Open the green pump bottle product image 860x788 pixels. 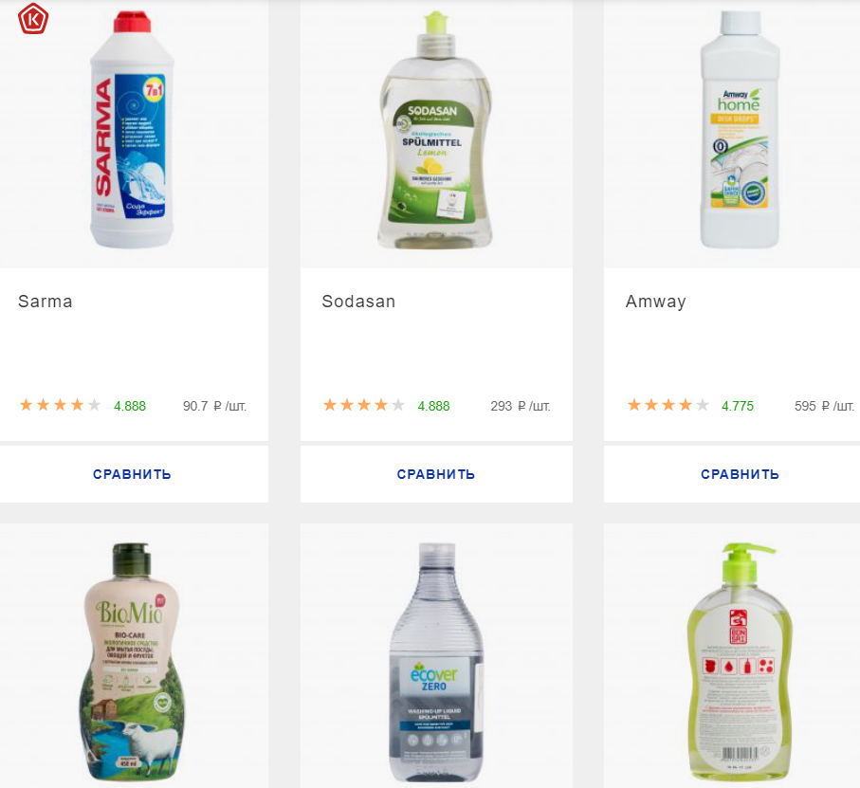click(740, 661)
